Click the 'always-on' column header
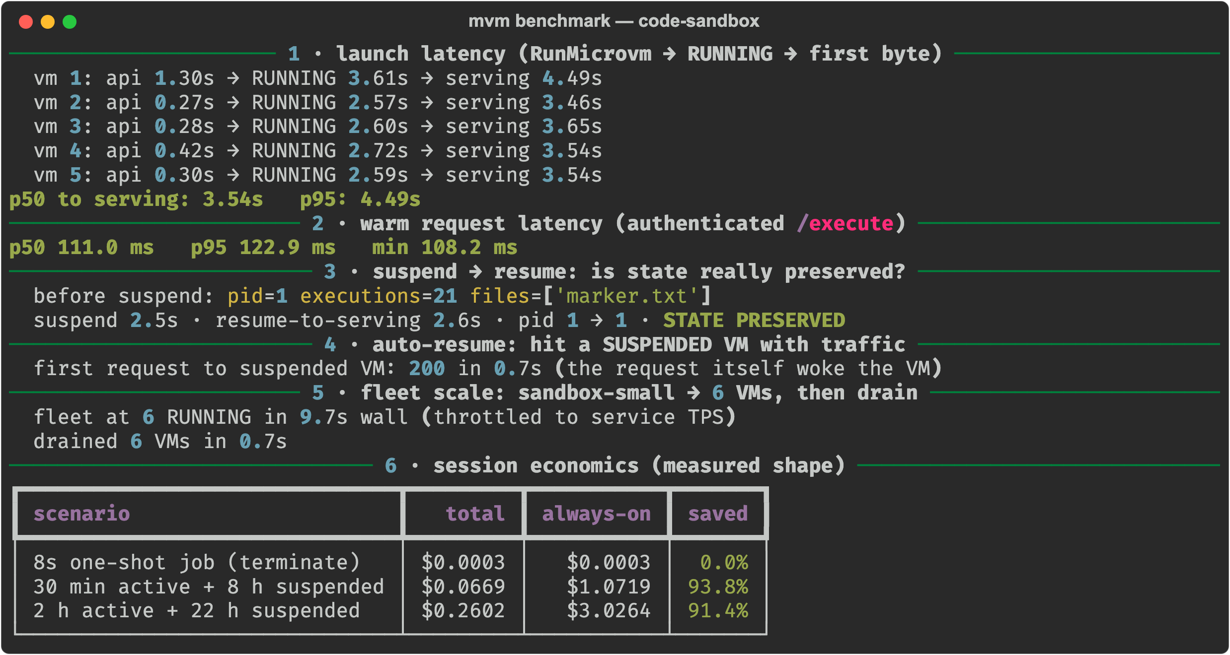Viewport: 1230px width, 655px height. point(597,514)
